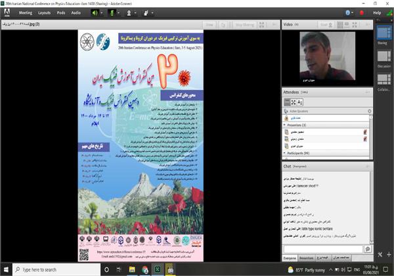Open the Pods menu
The image size is (394, 276).
click(61, 12)
